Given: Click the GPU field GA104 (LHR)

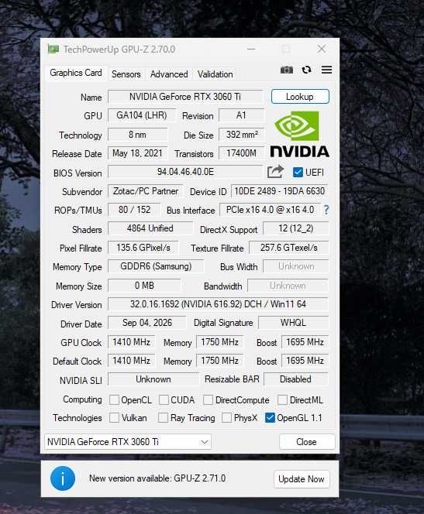Looking at the screenshot, I should 142,115.
